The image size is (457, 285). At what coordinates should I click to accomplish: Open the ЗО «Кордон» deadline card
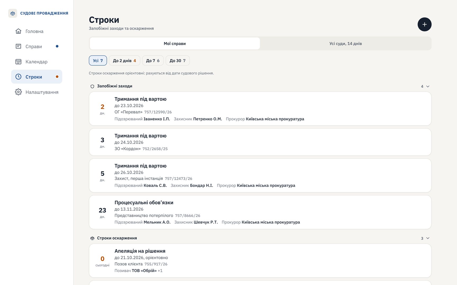click(x=260, y=142)
